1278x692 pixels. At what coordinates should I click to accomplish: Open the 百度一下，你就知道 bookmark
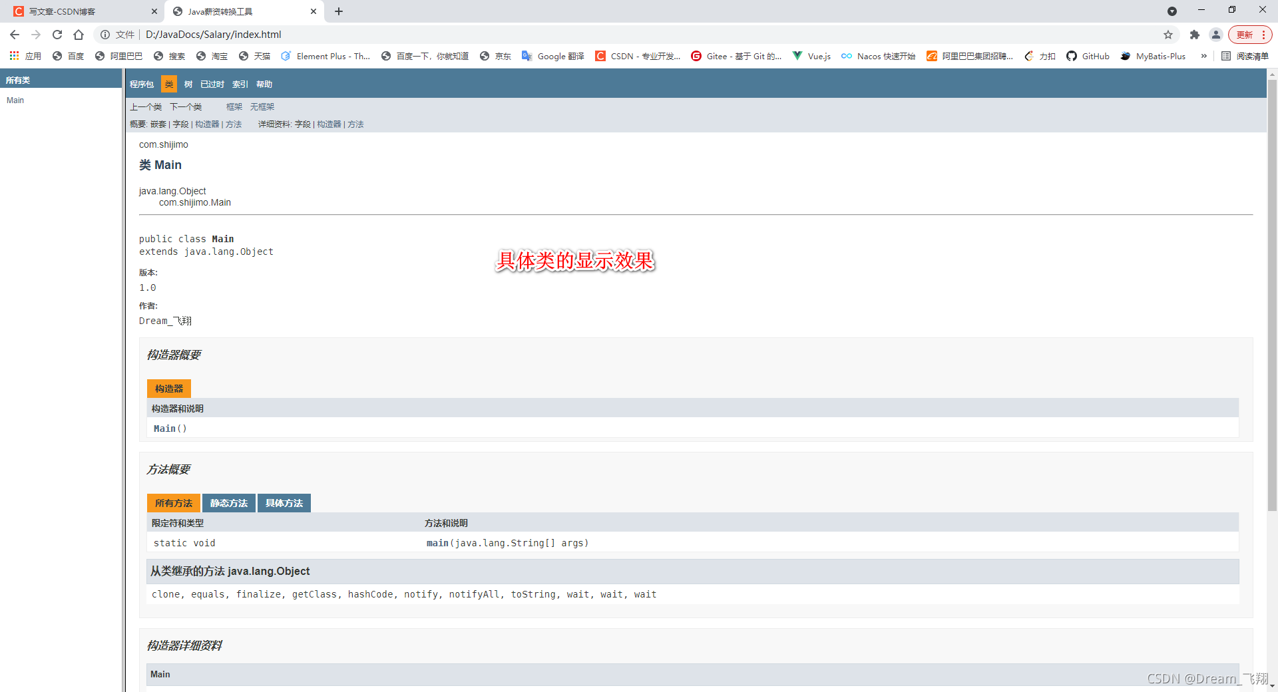pos(425,56)
